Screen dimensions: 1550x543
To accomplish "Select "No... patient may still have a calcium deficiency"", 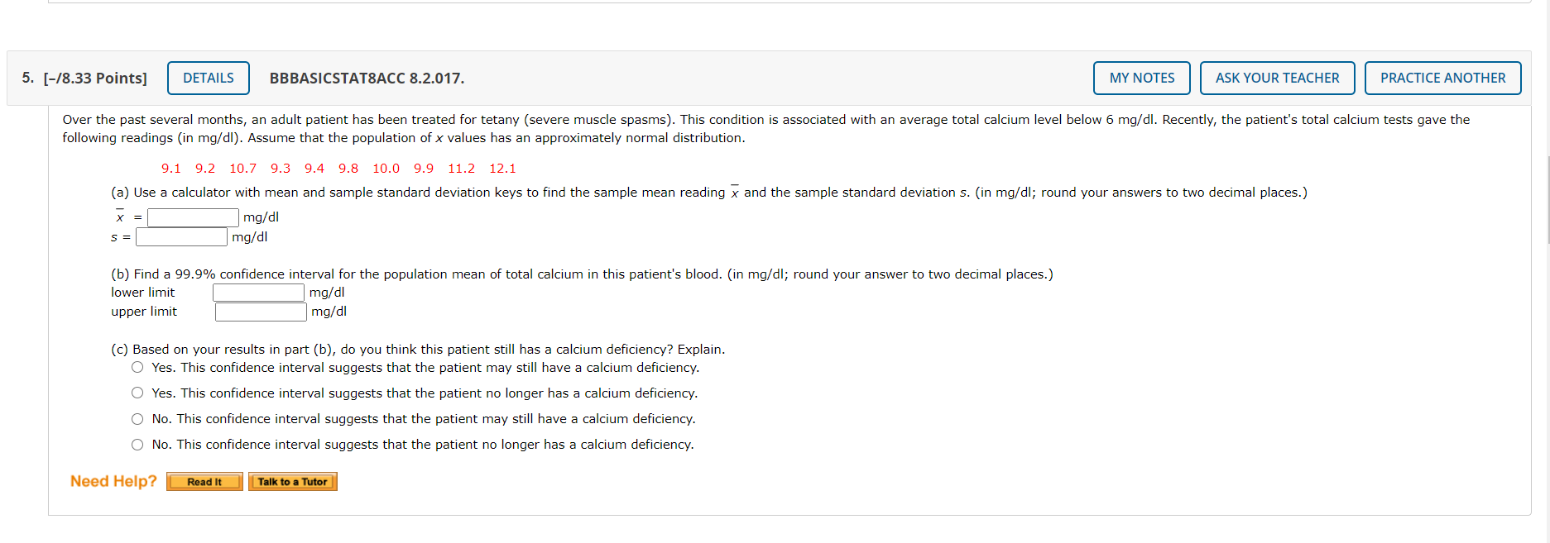I will point(137,418).
